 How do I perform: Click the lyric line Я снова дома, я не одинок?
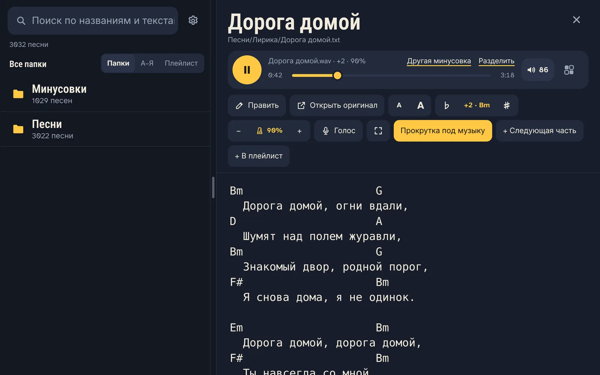pos(328,297)
